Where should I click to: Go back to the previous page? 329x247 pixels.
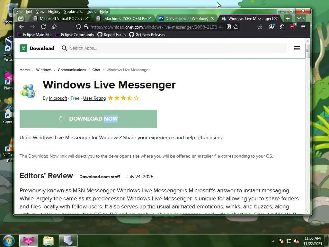click(x=22, y=27)
